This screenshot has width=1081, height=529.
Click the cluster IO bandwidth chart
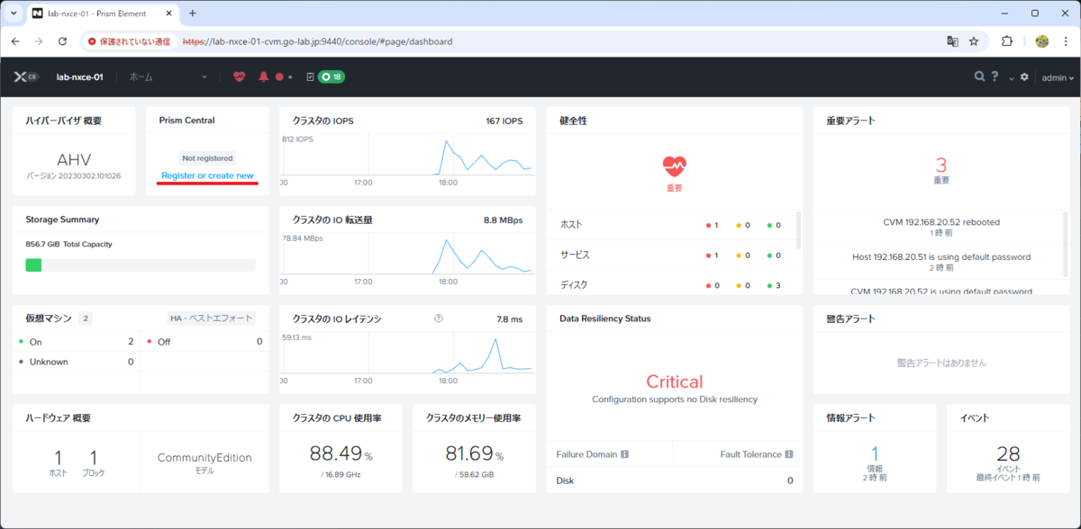(407, 253)
